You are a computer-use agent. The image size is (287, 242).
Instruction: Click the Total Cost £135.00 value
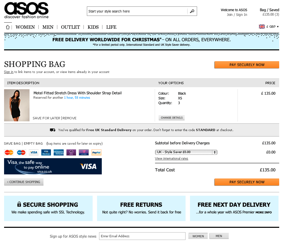[268, 170]
